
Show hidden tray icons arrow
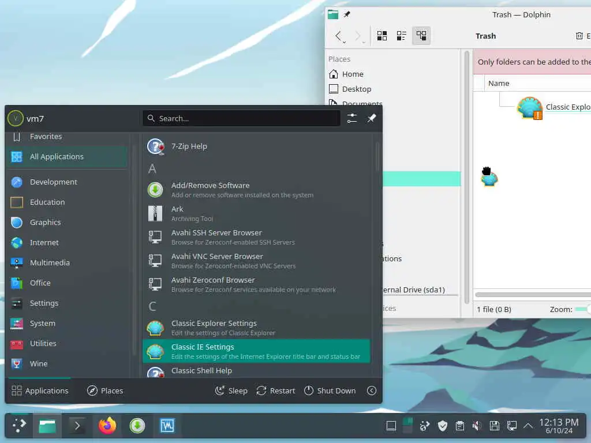[528, 426]
